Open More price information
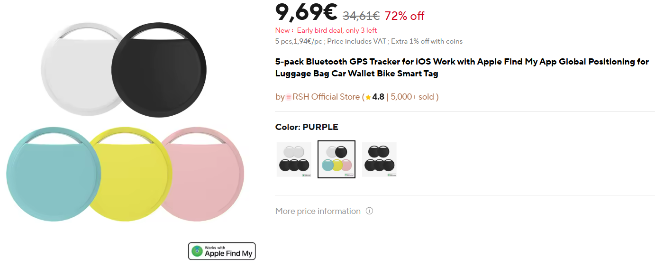Image resolution: width=655 pixels, height=268 pixels. tap(318, 211)
